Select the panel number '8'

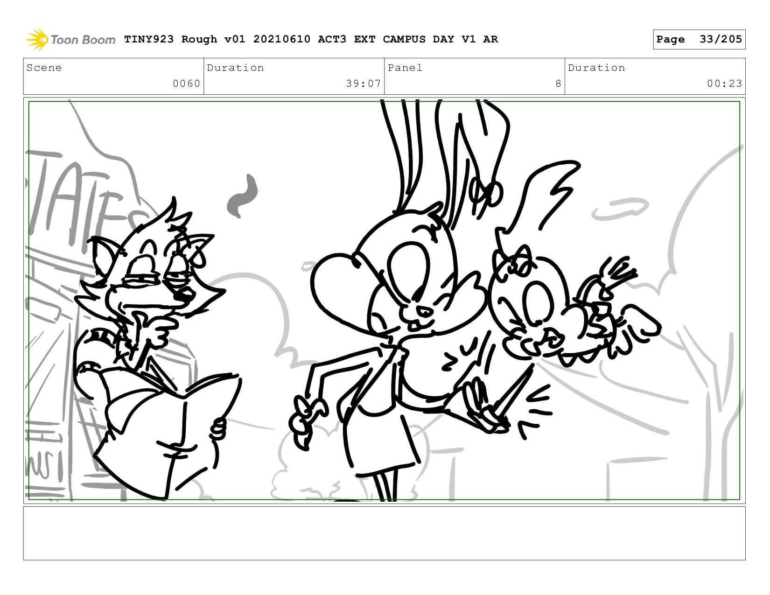558,84
